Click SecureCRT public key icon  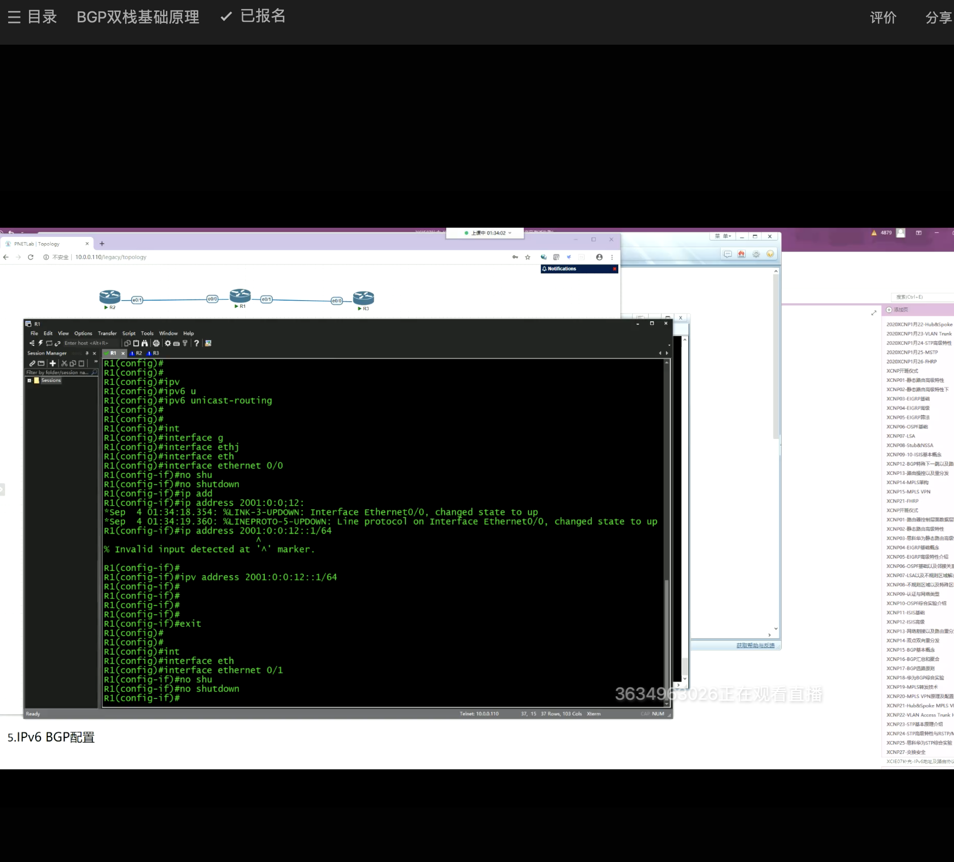[x=185, y=343]
